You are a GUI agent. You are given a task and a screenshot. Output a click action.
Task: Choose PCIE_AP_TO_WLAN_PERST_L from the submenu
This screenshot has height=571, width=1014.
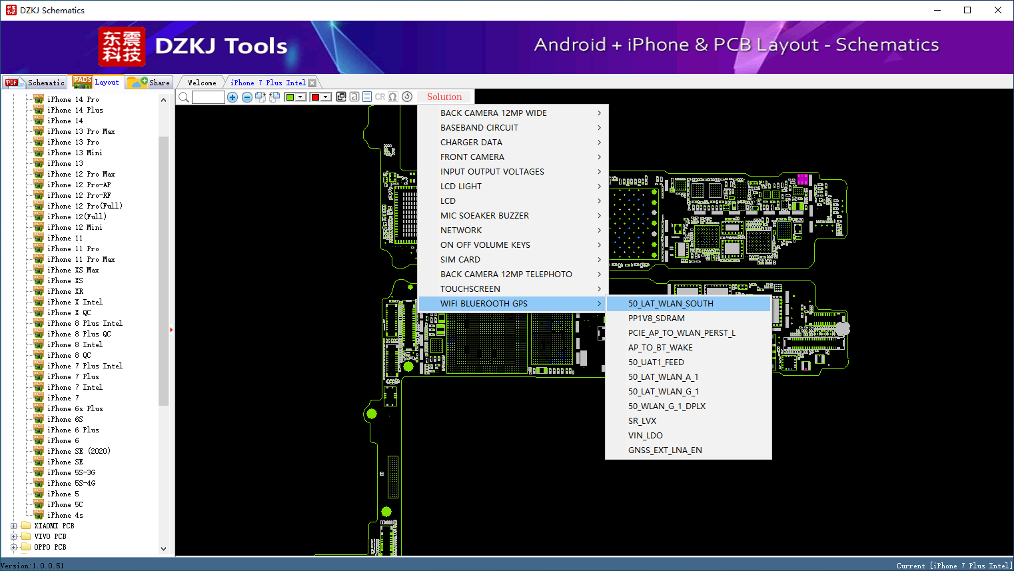click(x=688, y=333)
